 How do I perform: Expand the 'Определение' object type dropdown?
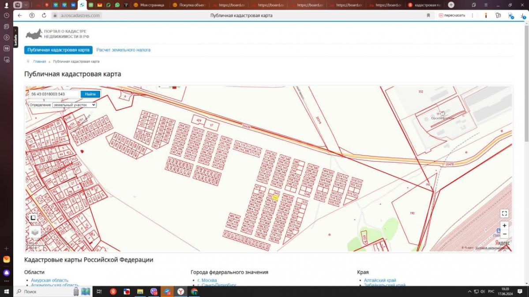tap(74, 105)
